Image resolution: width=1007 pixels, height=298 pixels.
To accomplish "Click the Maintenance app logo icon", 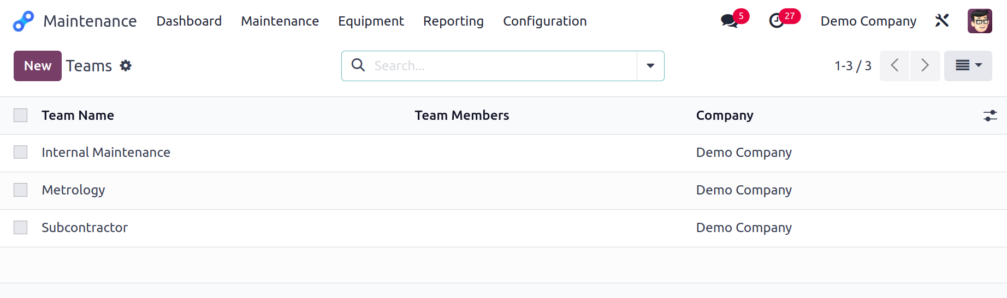I will 23,21.
